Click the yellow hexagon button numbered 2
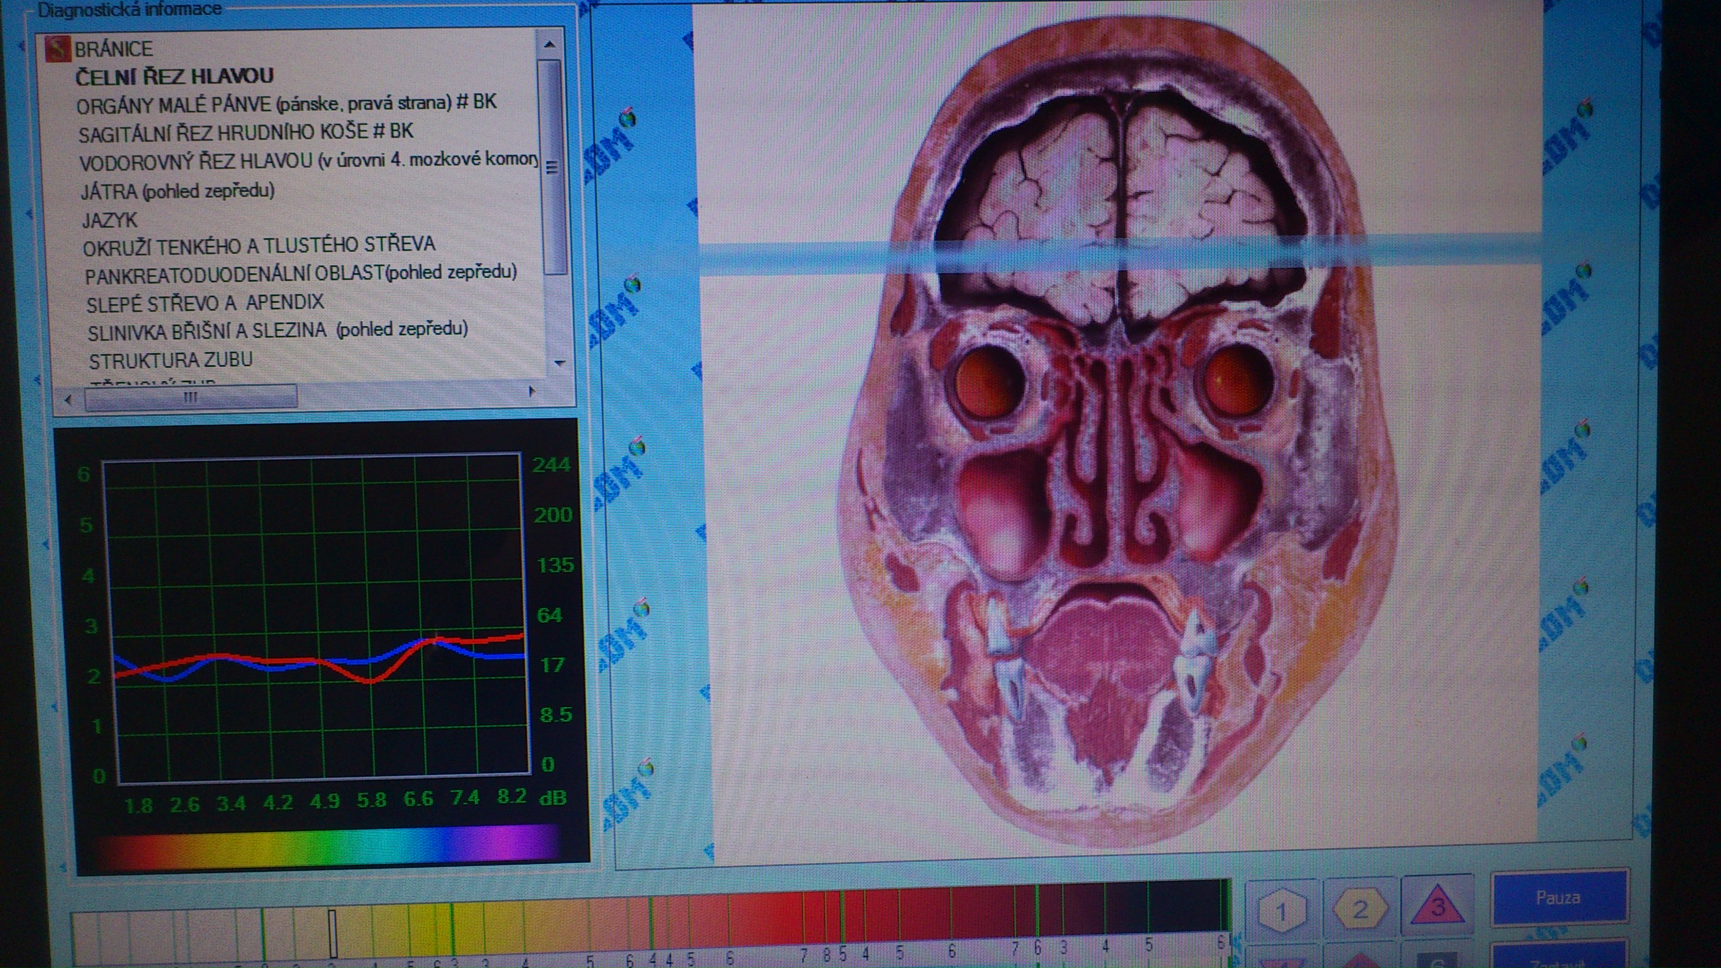 pos(1360,909)
